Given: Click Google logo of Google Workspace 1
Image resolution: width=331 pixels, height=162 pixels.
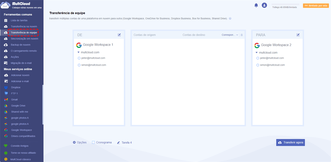Looking at the screenshot, I should coord(79,45).
